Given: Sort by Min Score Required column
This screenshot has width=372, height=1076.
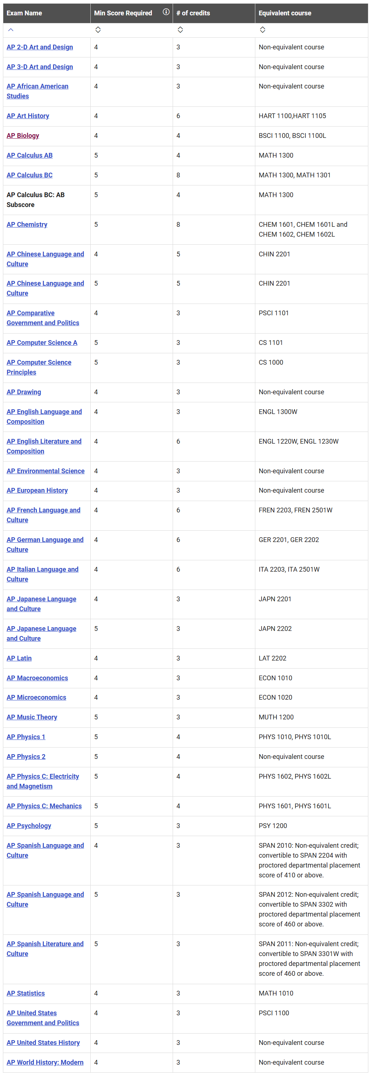Looking at the screenshot, I should pos(98,30).
